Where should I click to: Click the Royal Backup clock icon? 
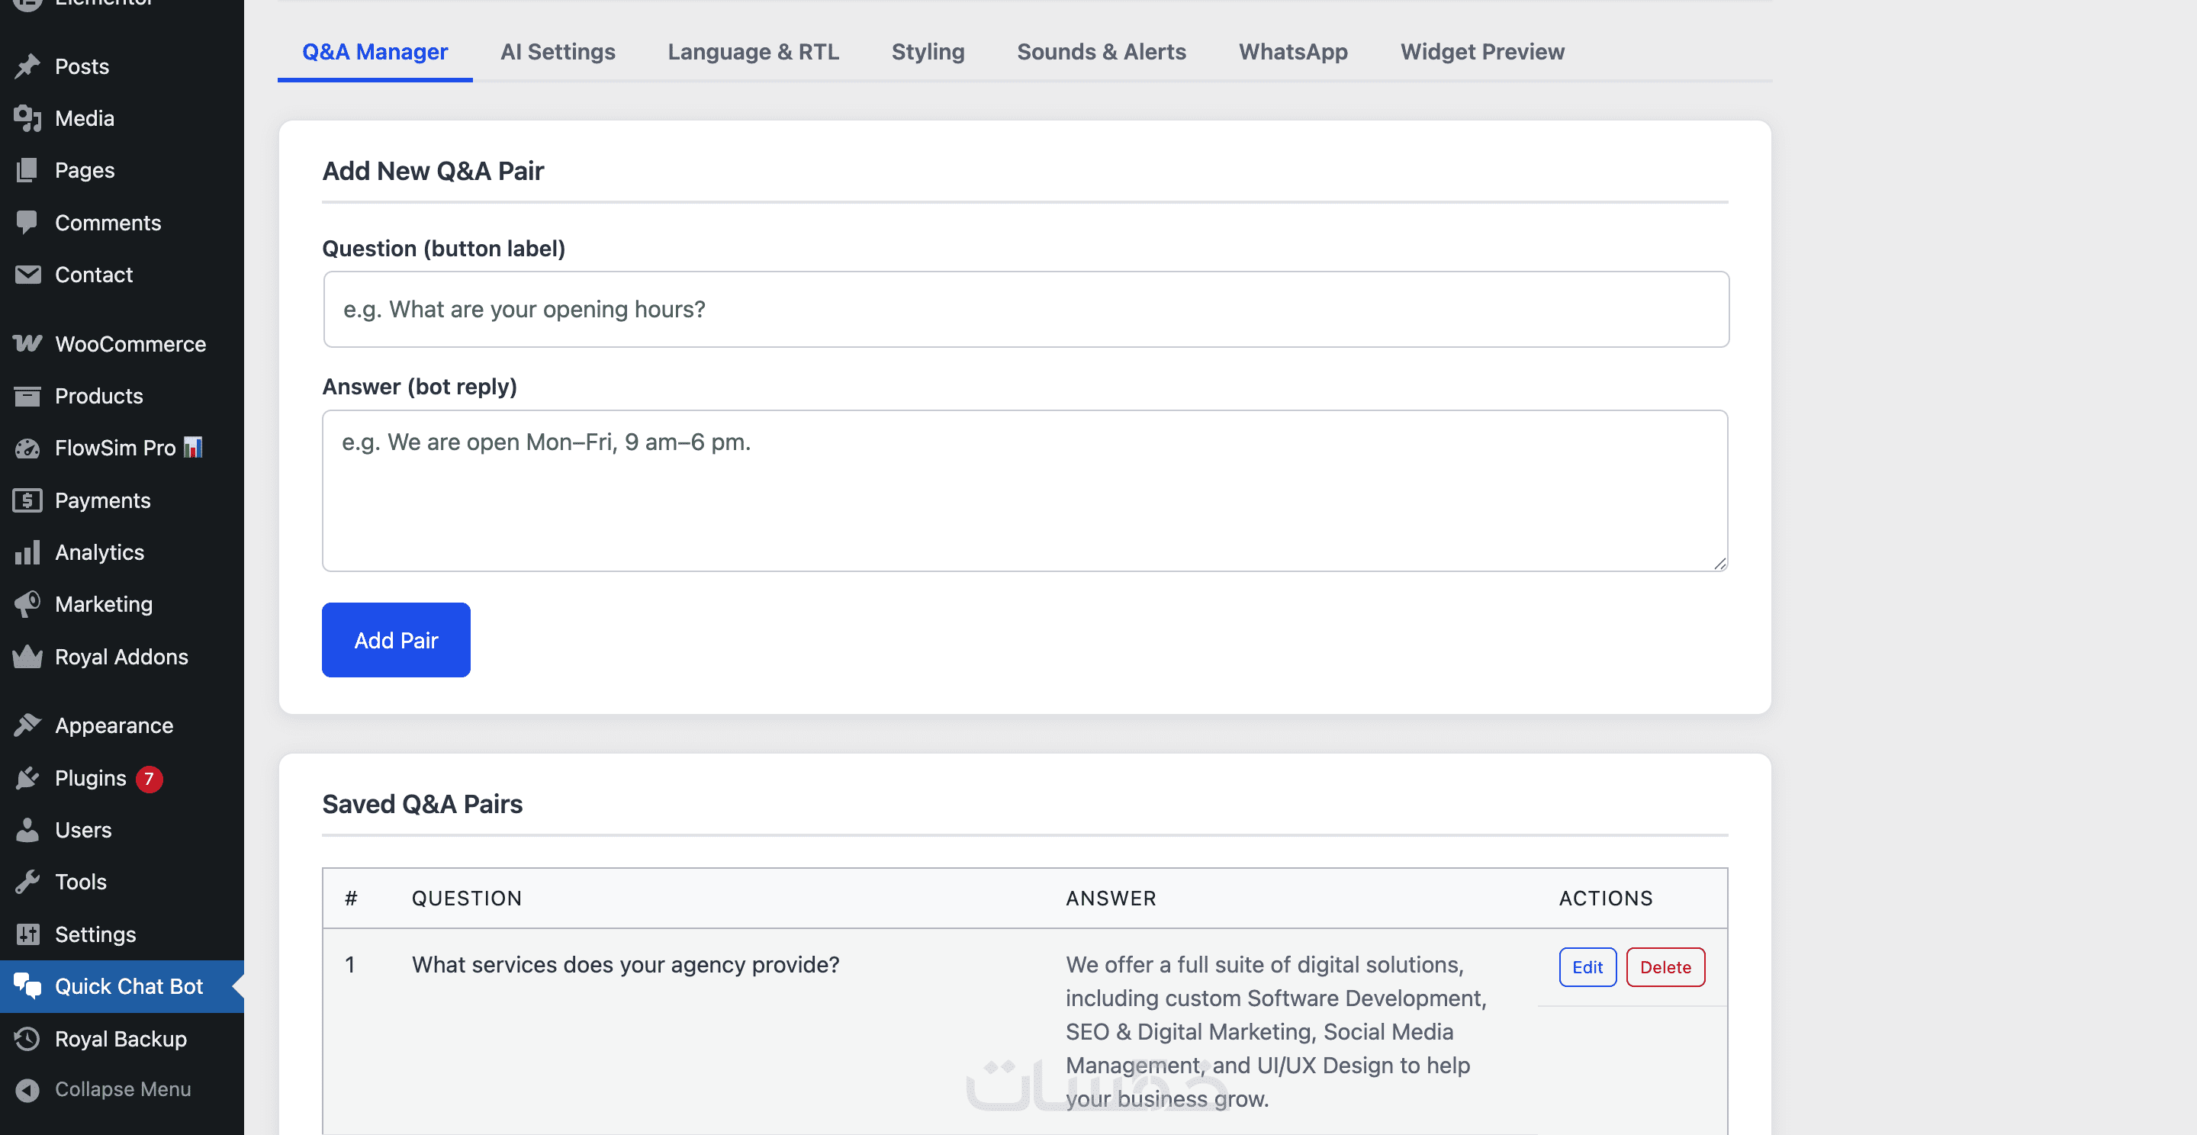(27, 1039)
